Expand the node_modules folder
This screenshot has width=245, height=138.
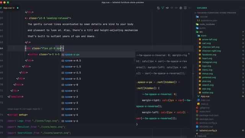click(207, 24)
